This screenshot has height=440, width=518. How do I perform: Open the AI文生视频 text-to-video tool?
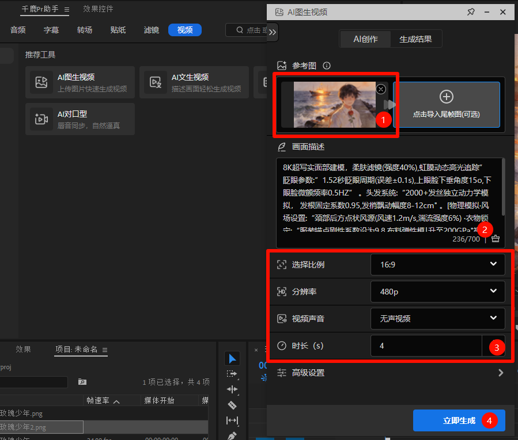[x=194, y=82]
